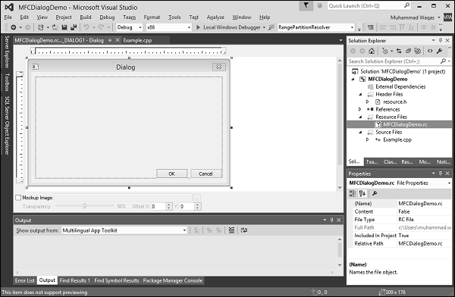This screenshot has width=455, height=297.
Task: Click the feedback smiley icon
Action: (x=319, y=5)
